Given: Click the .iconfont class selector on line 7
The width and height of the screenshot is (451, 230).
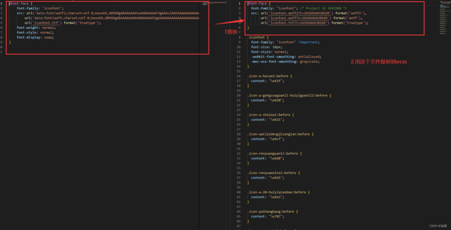Looking at the screenshot, I should (x=254, y=37).
